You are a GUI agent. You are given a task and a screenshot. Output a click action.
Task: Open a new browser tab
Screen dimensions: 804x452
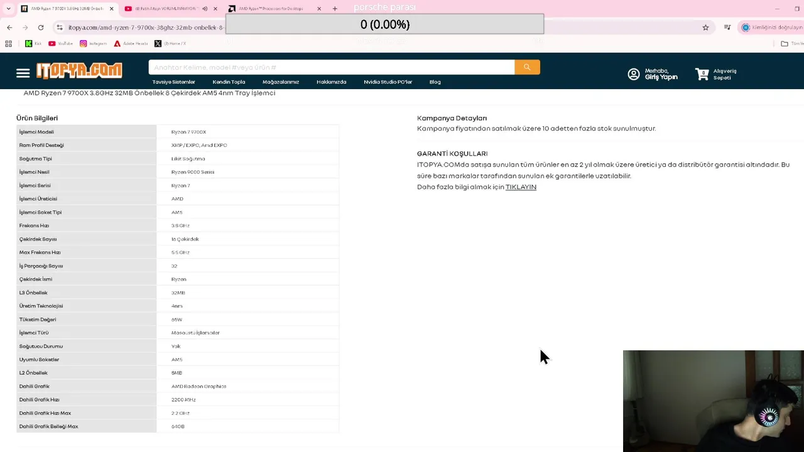click(335, 9)
